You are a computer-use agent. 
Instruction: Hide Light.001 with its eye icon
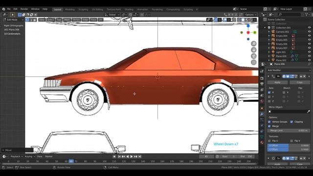[309, 52]
